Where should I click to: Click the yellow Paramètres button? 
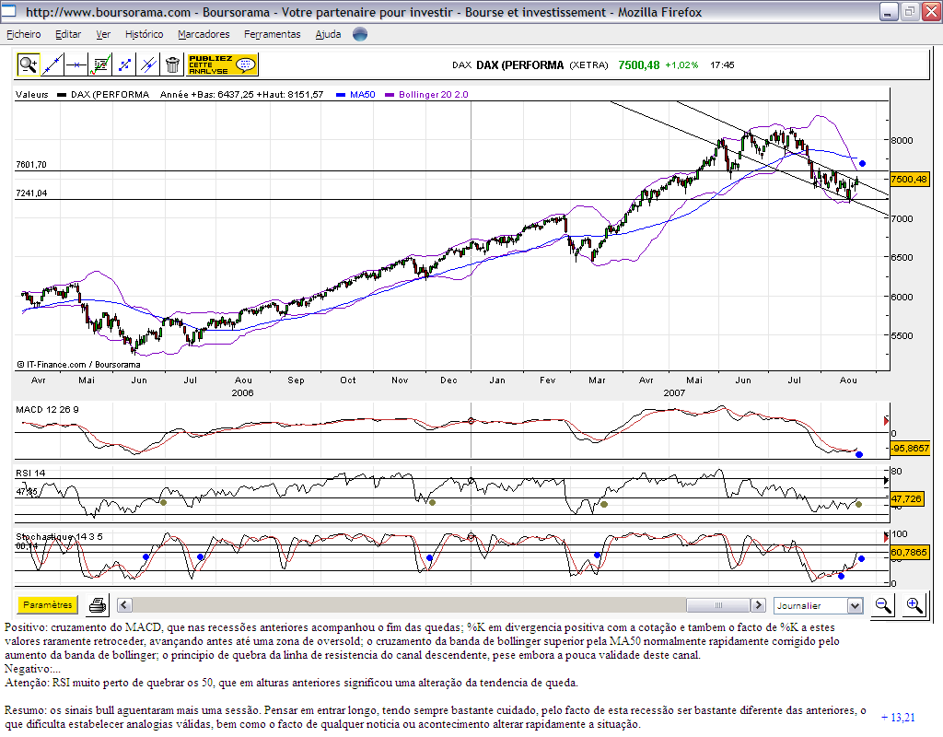point(48,604)
